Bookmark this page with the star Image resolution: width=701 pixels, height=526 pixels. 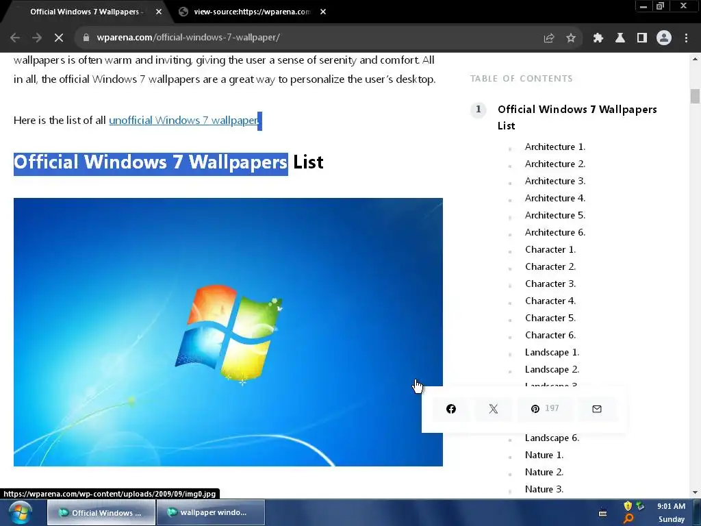[x=571, y=38]
